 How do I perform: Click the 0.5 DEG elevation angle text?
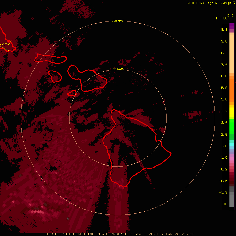pos(133,234)
